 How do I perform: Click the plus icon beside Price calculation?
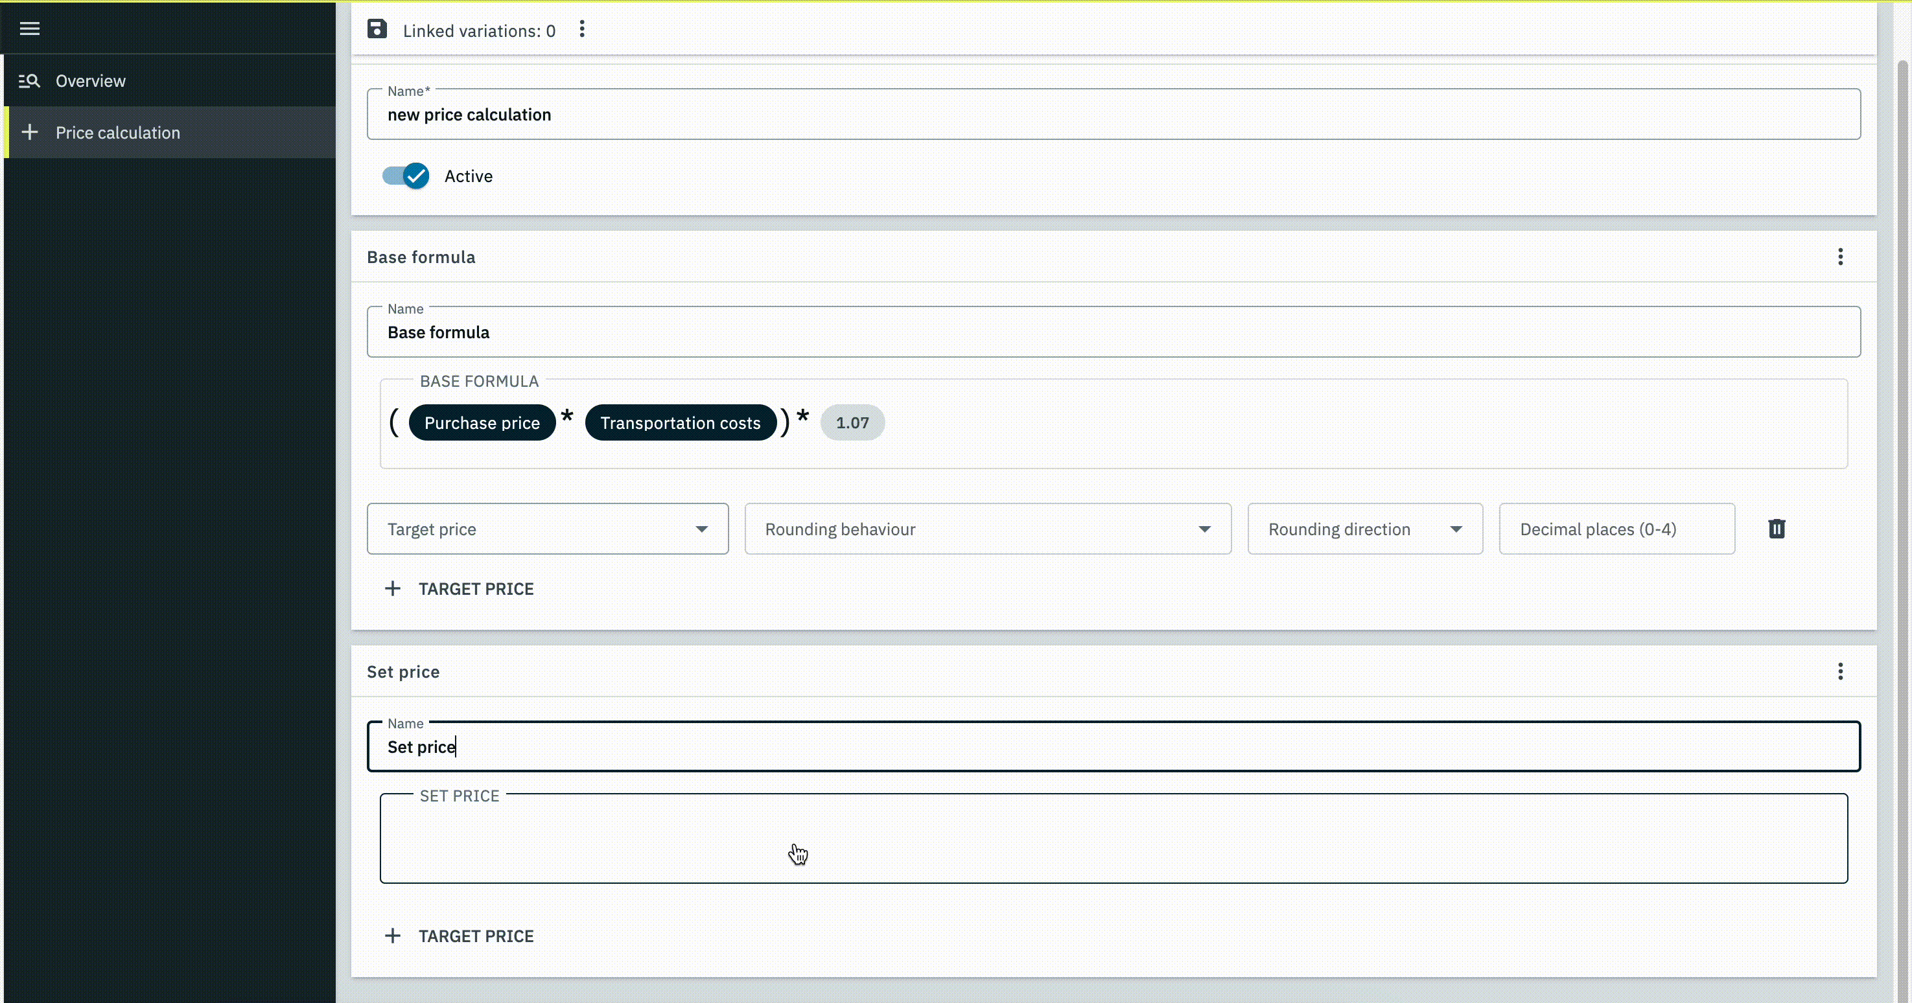tap(30, 132)
